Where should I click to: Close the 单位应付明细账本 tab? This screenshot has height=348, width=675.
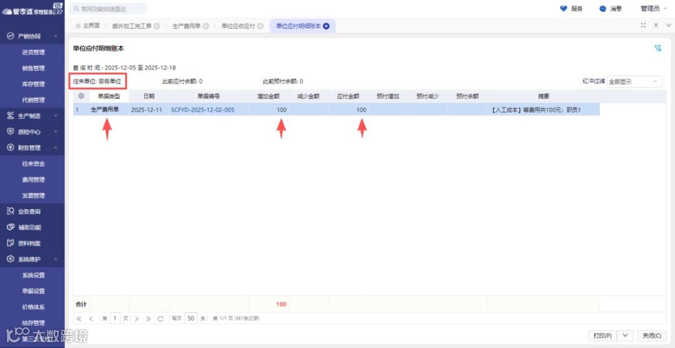(x=326, y=26)
